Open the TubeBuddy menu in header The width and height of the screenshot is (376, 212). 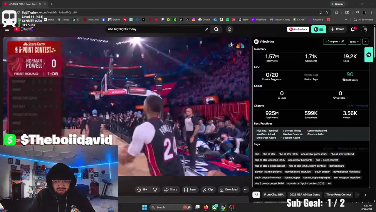click(319, 29)
